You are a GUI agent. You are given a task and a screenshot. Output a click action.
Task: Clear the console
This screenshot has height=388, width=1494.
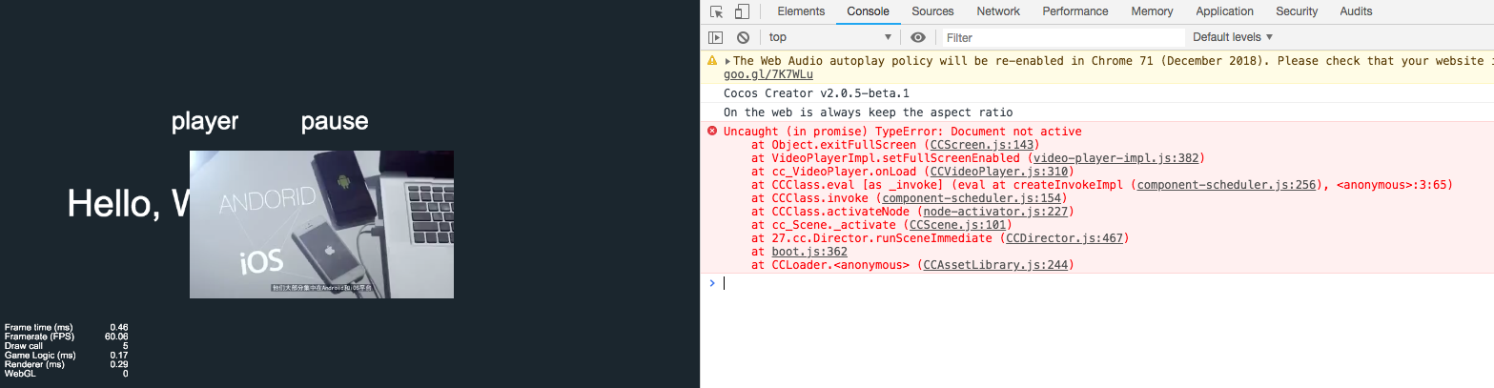[743, 37]
